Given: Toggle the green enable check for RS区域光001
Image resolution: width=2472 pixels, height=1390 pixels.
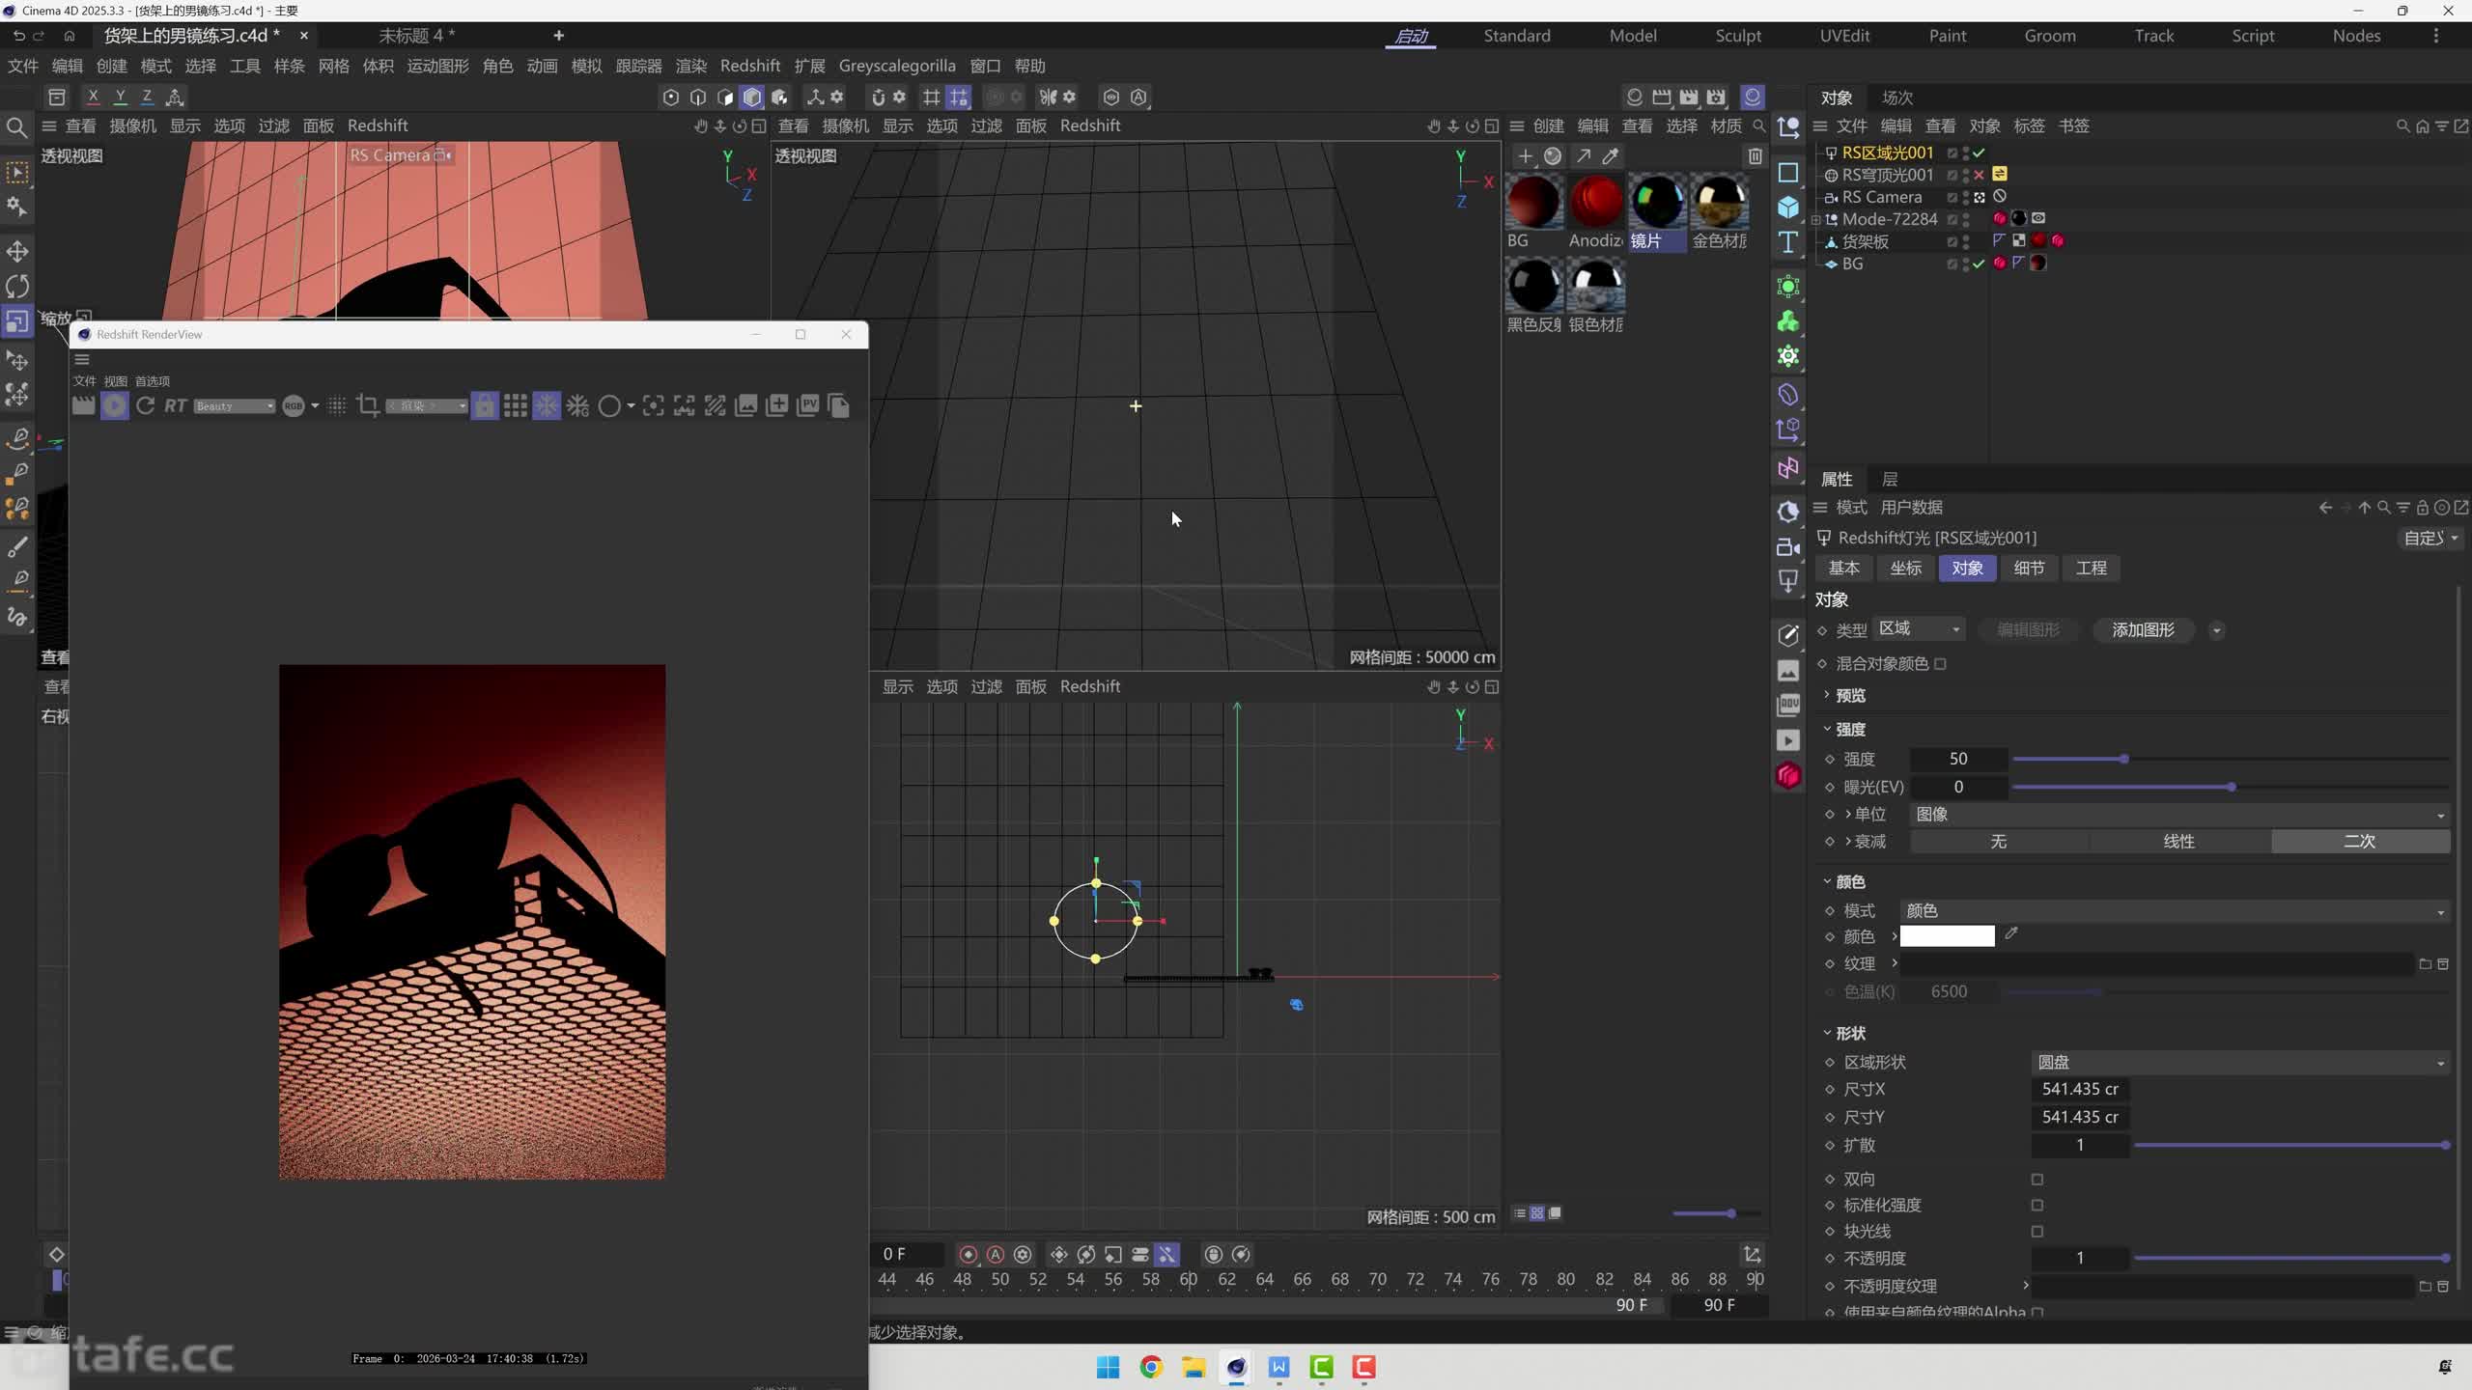Looking at the screenshot, I should (1979, 153).
